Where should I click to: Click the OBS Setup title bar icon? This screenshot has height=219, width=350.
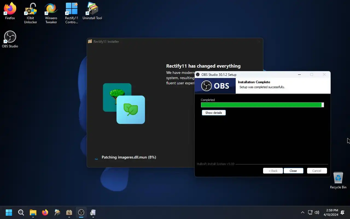coord(198,74)
